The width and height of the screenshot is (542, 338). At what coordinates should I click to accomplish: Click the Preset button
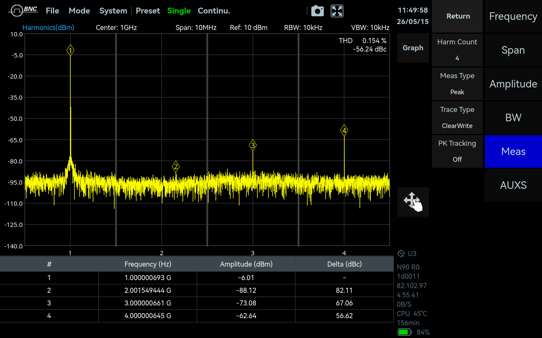148,11
